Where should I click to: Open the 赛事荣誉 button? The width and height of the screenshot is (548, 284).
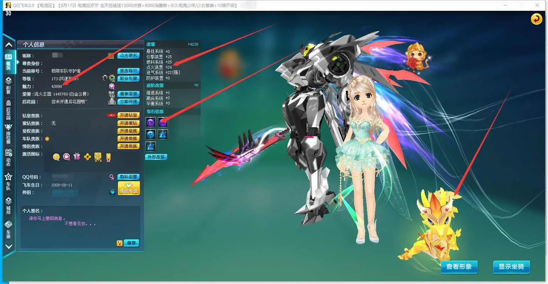click(x=128, y=94)
